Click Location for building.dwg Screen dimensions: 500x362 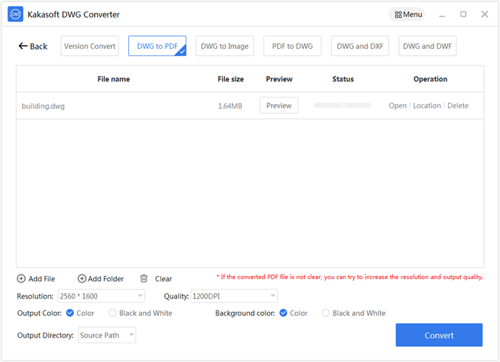427,106
